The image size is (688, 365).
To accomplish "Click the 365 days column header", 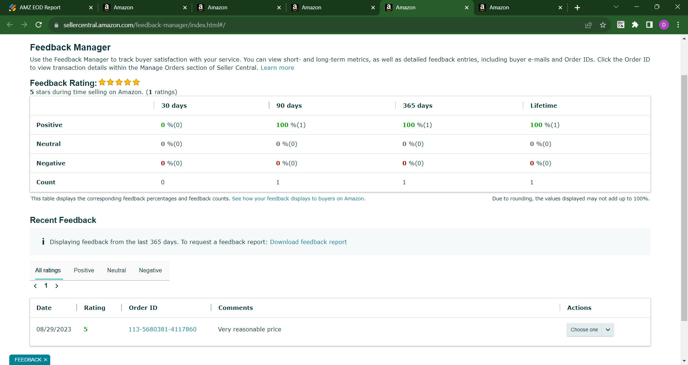I will 418,106.
